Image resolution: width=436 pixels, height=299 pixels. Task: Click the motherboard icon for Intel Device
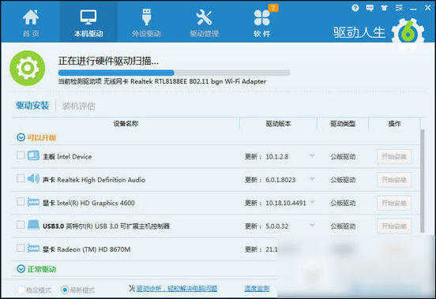tap(33, 155)
